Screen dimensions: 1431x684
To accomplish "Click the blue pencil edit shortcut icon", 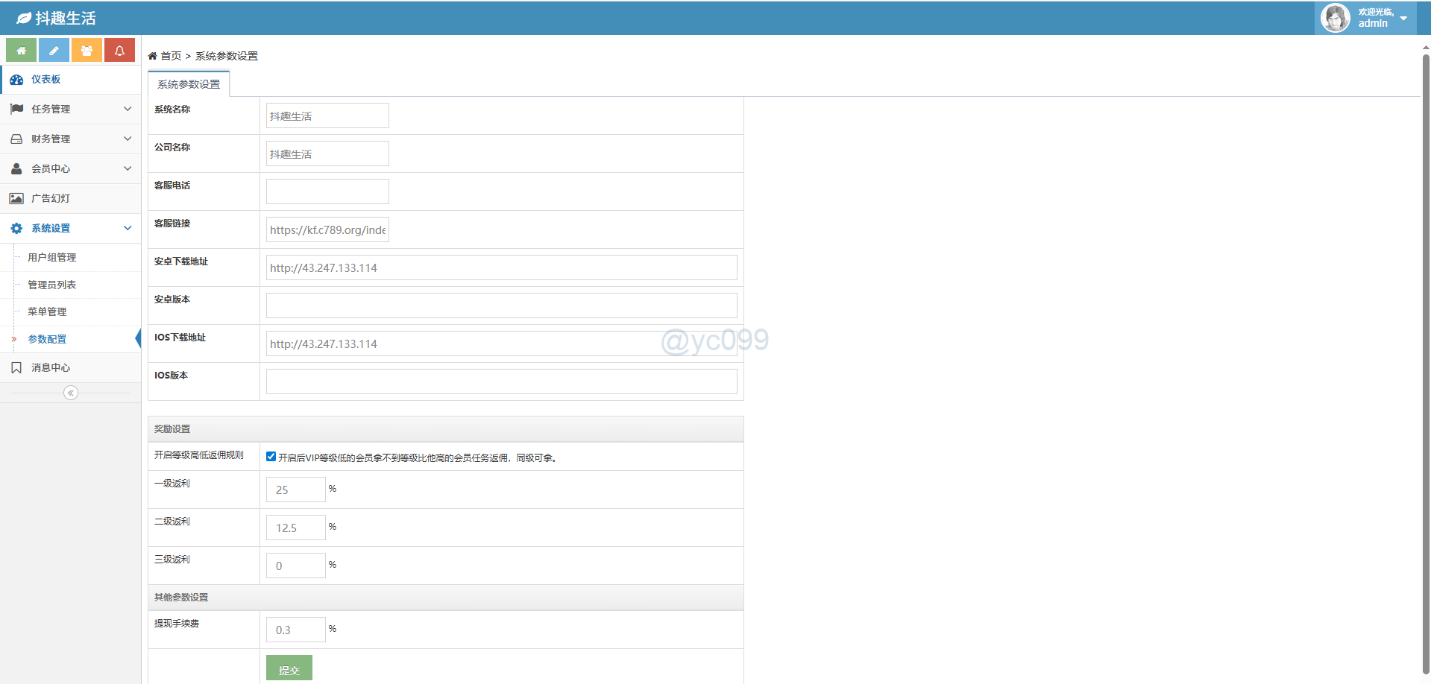I will pos(54,51).
